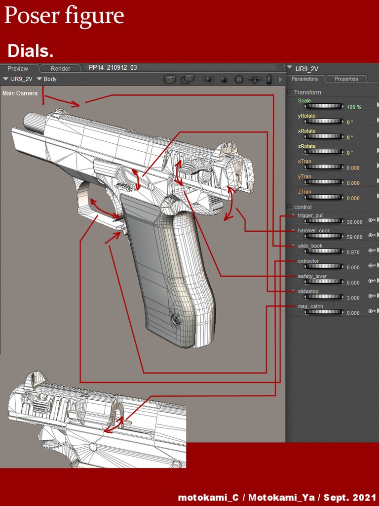Click the Scale dial's left decrement arrow
This screenshot has height=506, width=379.
306,106
